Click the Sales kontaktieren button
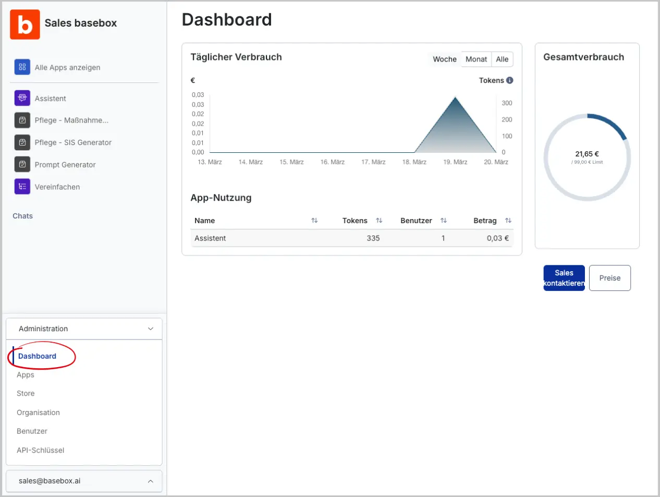Viewport: 660px width, 497px height. (x=564, y=278)
